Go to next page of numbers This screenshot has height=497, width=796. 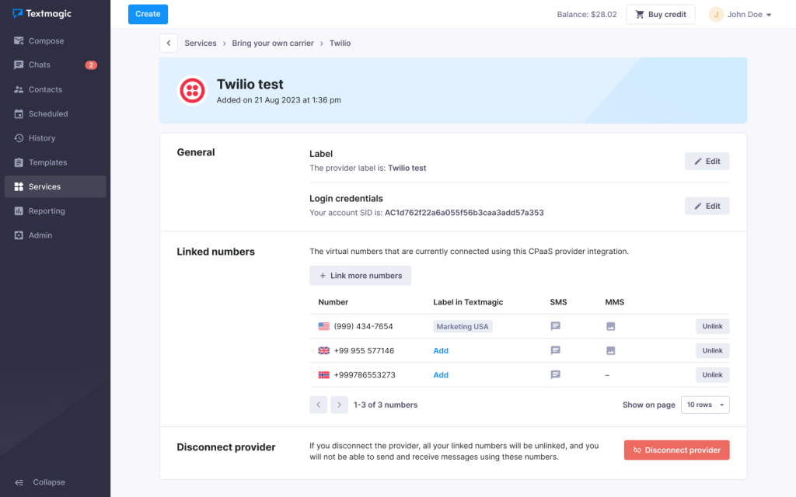pyautogui.click(x=339, y=405)
